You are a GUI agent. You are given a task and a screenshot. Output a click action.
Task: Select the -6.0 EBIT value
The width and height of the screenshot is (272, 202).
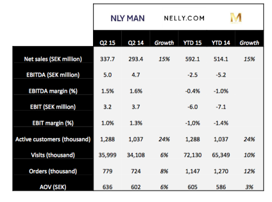193,107
